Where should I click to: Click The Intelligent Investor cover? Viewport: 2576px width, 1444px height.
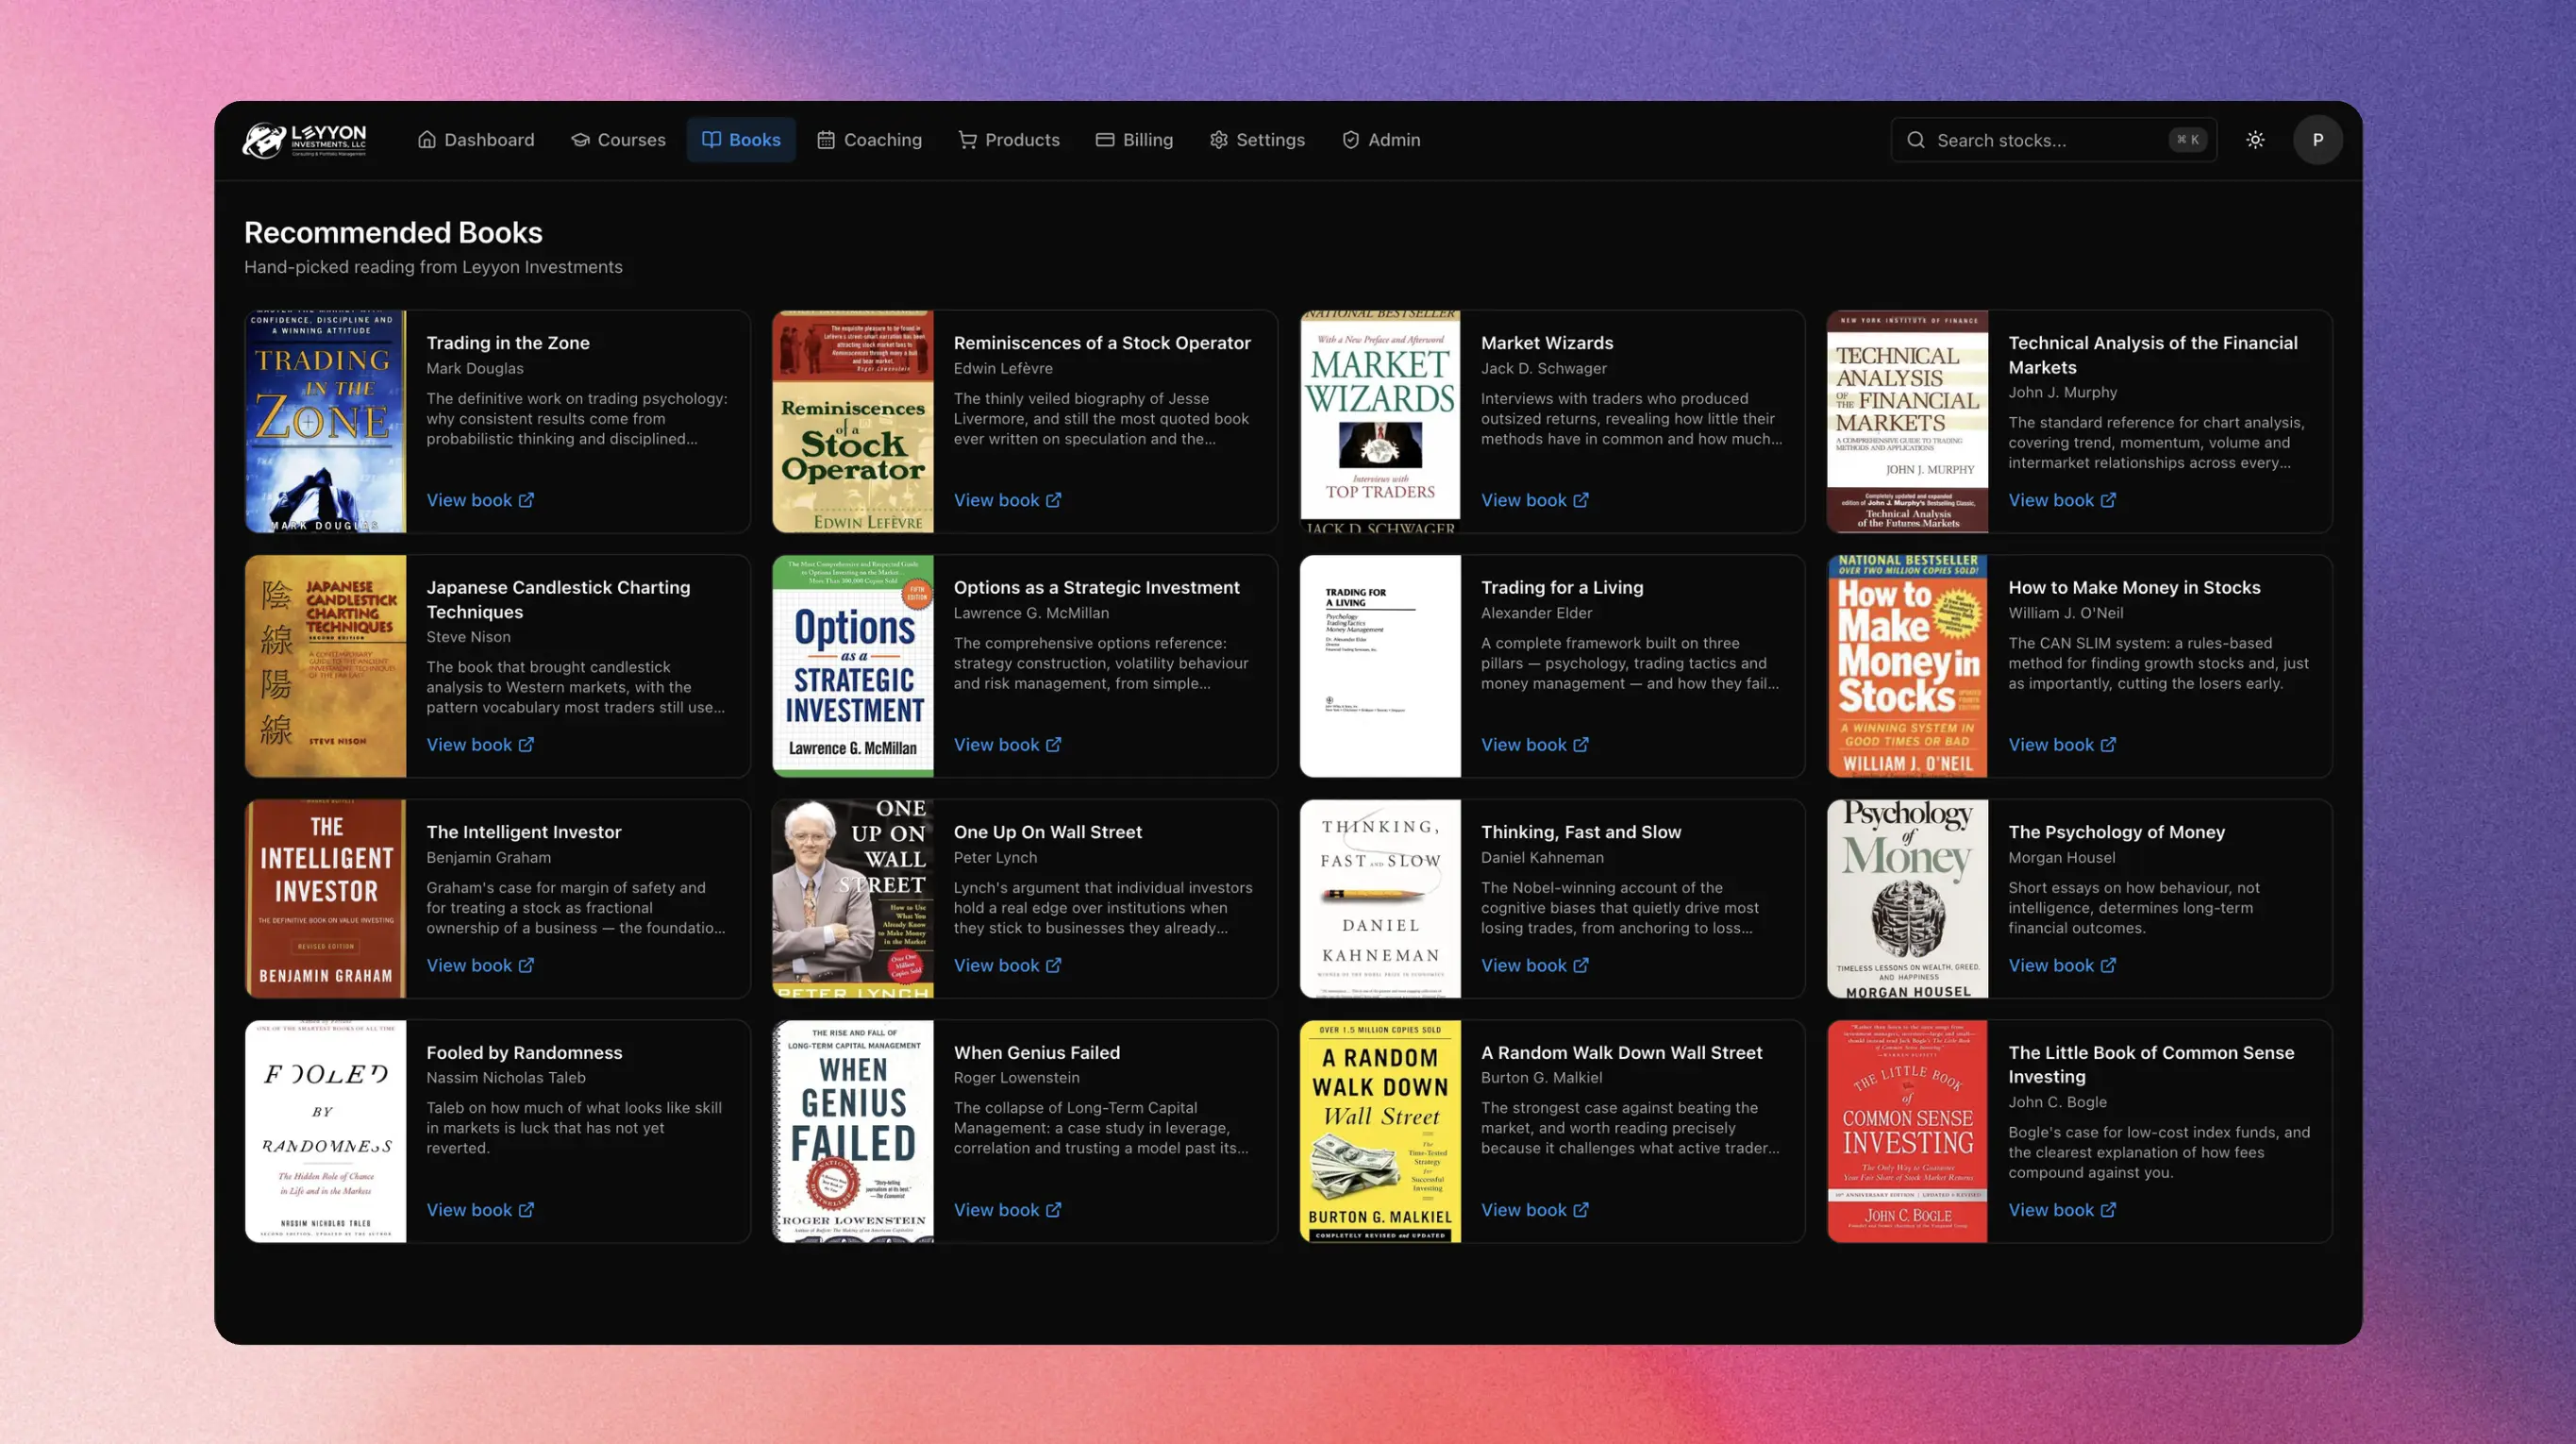pyautogui.click(x=326, y=898)
